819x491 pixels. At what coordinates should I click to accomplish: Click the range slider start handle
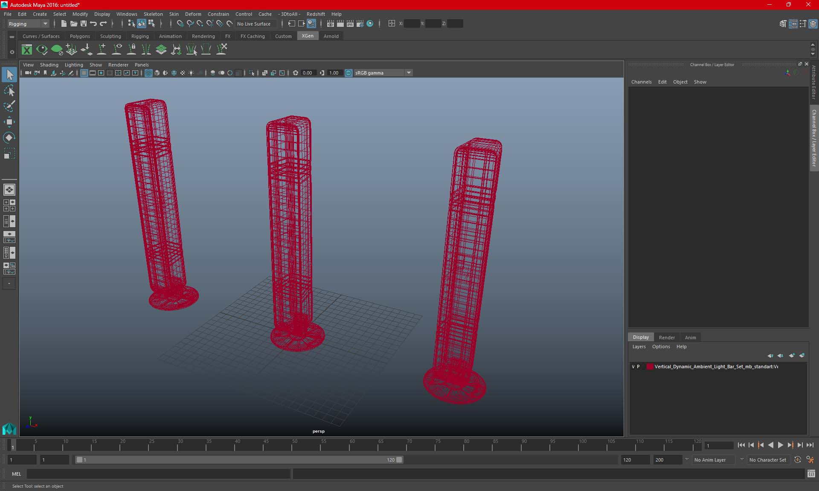[79, 460]
